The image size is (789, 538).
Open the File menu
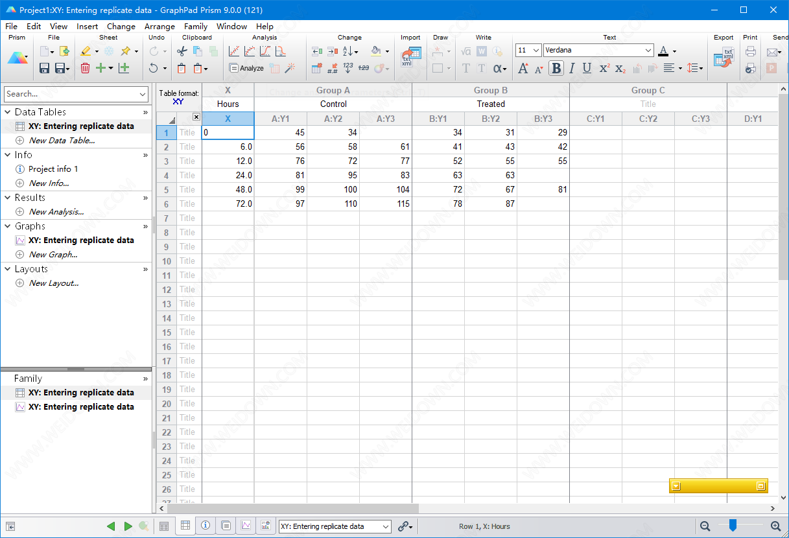[x=12, y=27]
